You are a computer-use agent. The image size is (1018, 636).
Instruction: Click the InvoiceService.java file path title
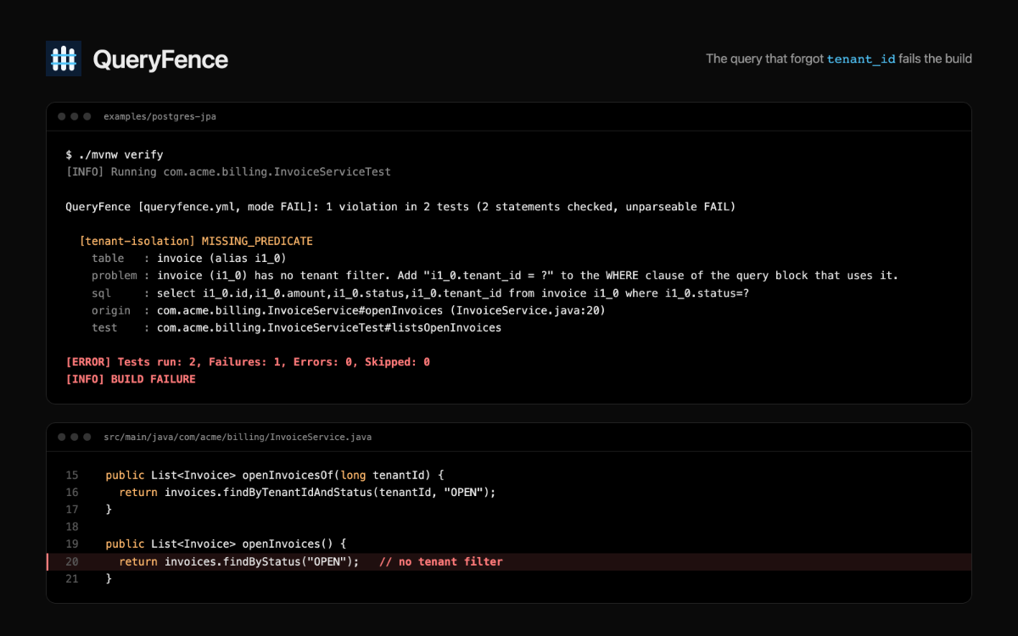click(x=238, y=438)
